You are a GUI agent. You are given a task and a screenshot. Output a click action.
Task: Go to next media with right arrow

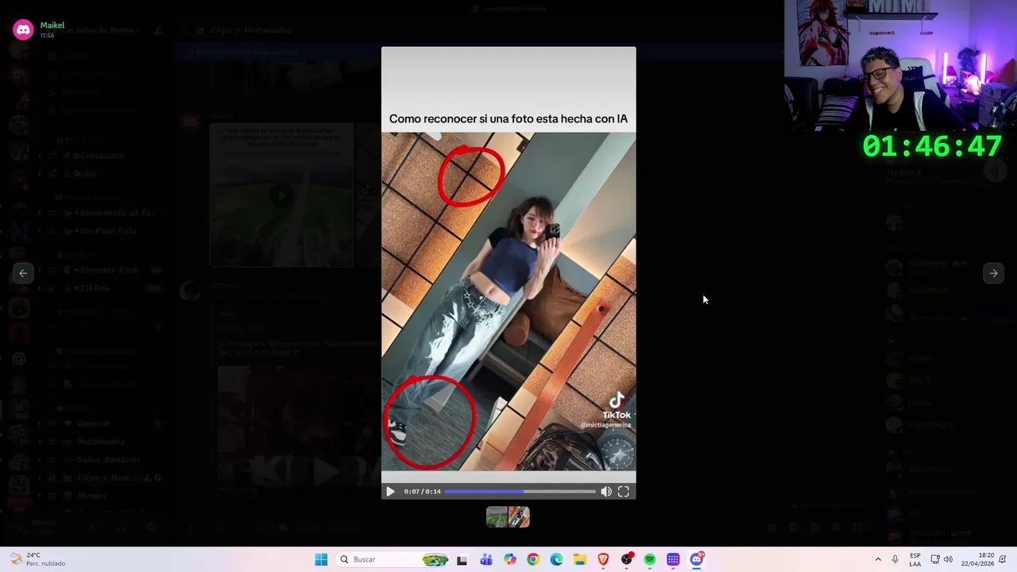click(993, 273)
